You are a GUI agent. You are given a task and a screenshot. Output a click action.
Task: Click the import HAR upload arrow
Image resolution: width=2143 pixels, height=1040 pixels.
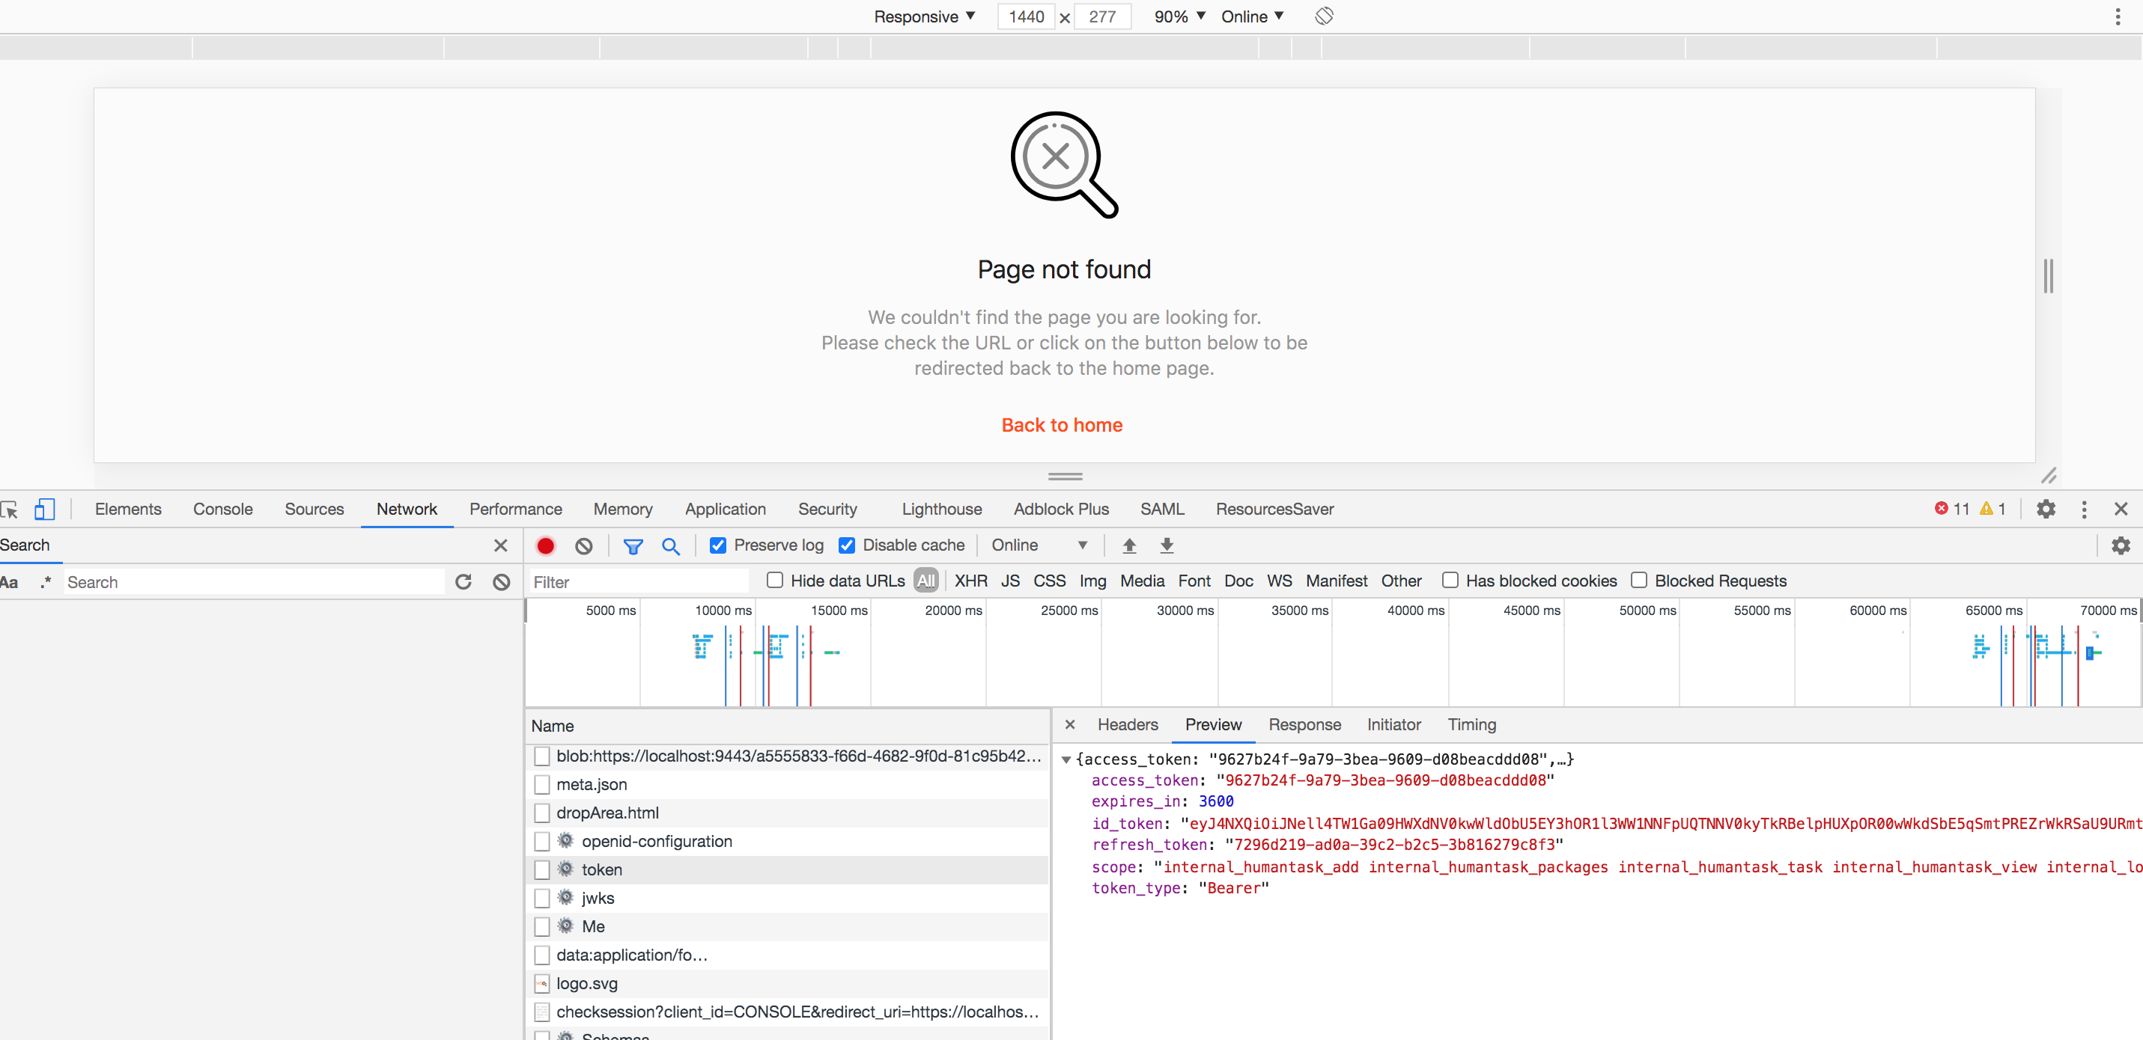[x=1129, y=545]
